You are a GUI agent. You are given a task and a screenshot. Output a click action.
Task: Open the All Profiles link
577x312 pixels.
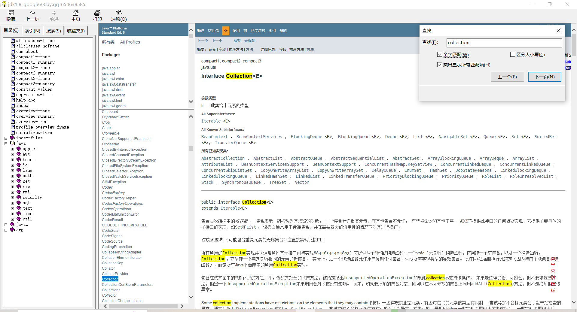pyautogui.click(x=130, y=42)
